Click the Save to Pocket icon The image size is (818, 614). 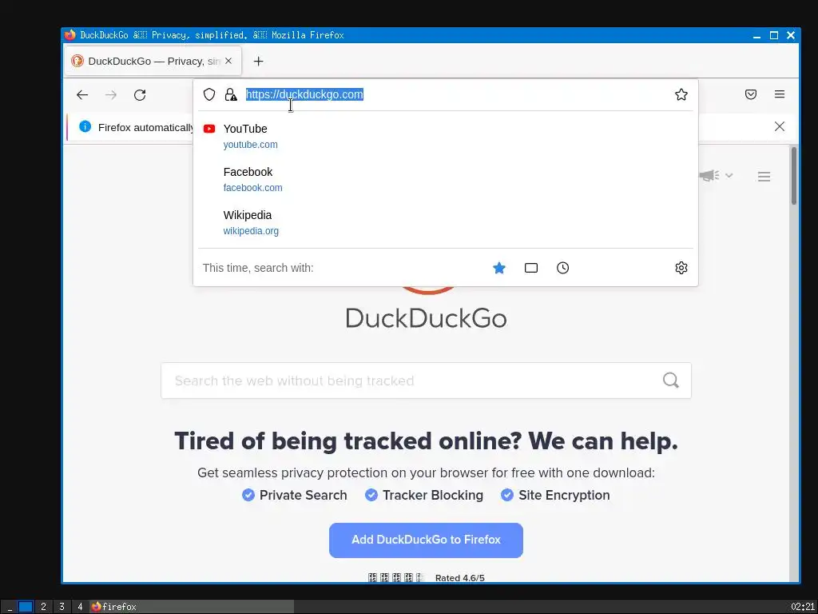click(751, 94)
